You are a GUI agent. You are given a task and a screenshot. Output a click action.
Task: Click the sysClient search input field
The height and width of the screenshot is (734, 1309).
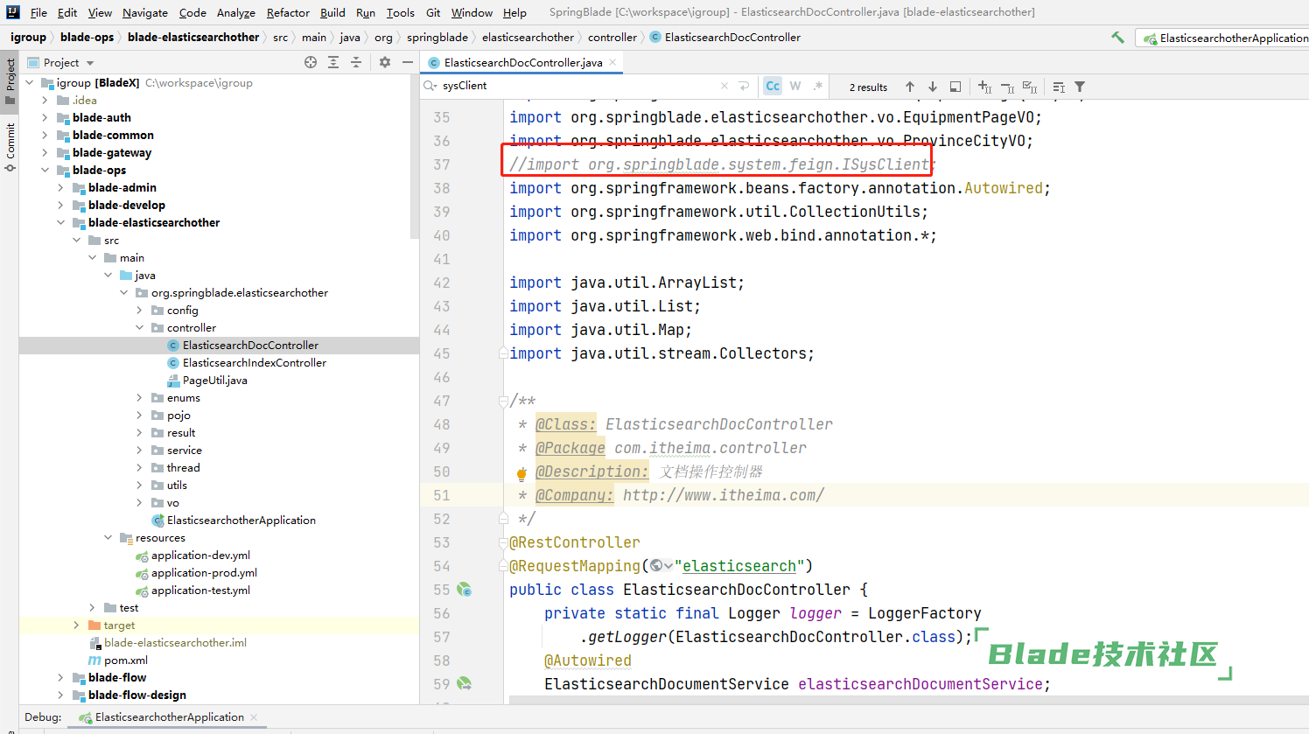click(577, 86)
